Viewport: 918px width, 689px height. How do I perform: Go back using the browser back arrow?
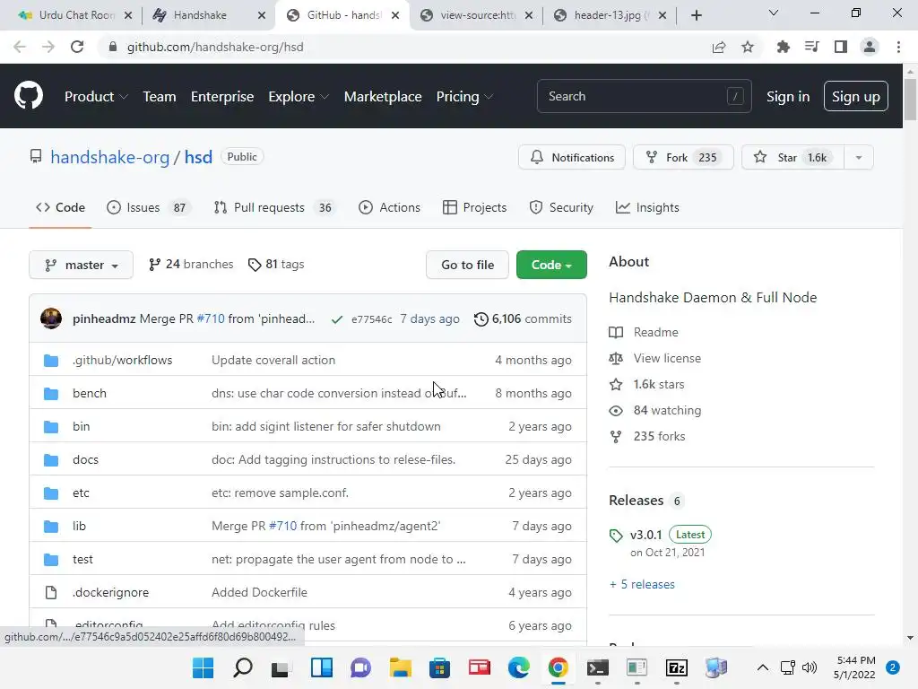click(x=20, y=47)
